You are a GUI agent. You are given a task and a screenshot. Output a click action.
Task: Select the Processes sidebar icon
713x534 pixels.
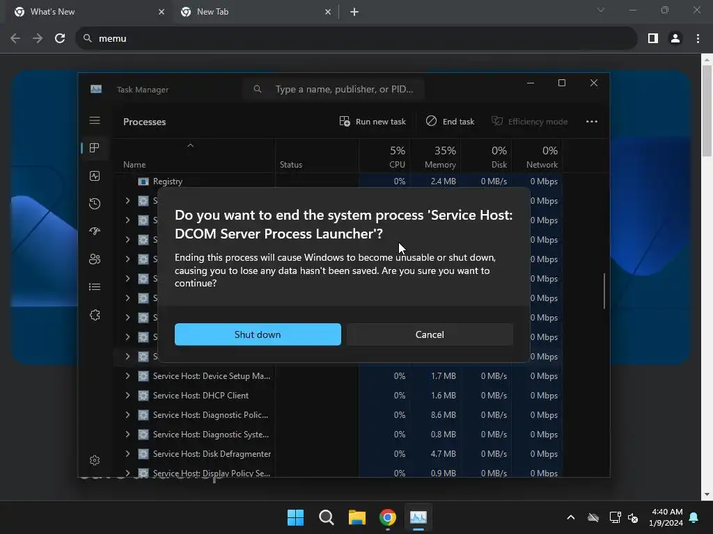95,148
